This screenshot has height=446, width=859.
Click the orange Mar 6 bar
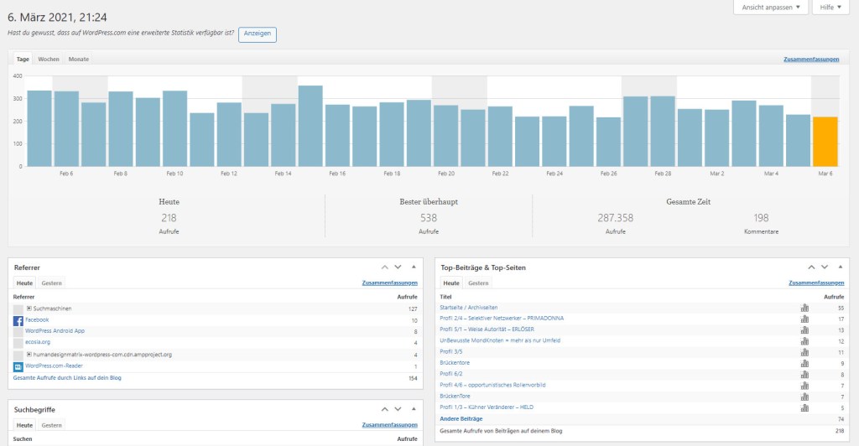coord(825,142)
